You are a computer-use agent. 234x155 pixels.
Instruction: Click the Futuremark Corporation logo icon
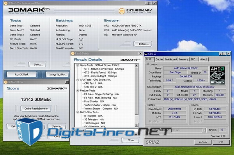[x=122, y=11]
